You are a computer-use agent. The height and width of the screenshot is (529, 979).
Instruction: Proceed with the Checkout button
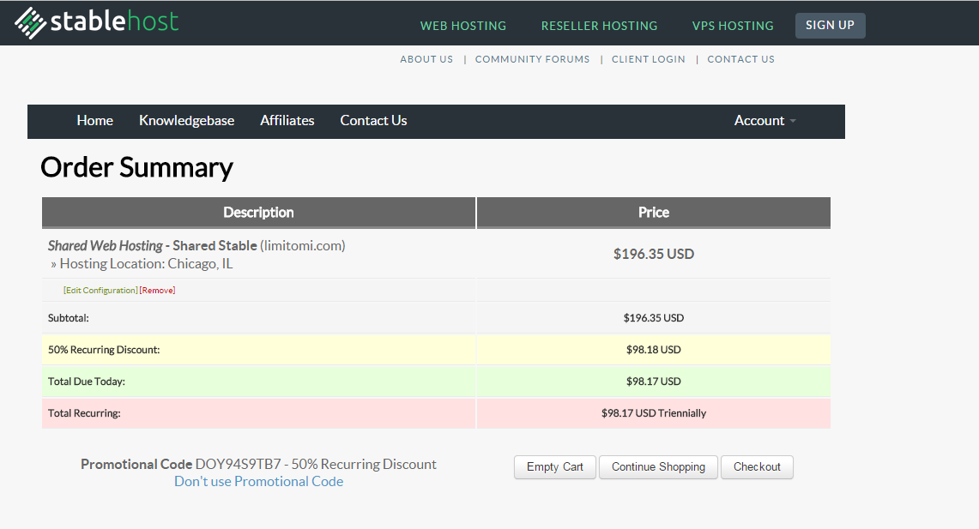[x=757, y=467]
